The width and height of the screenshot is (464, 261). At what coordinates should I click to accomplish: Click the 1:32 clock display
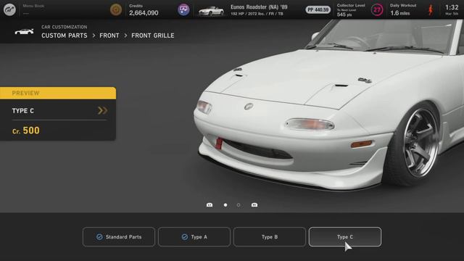click(452, 7)
